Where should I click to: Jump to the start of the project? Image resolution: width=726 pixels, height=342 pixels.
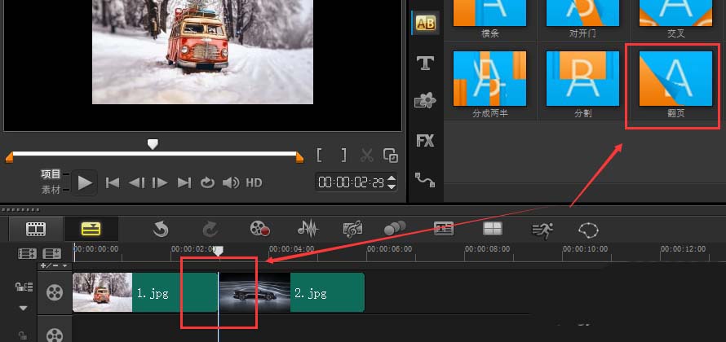click(113, 183)
